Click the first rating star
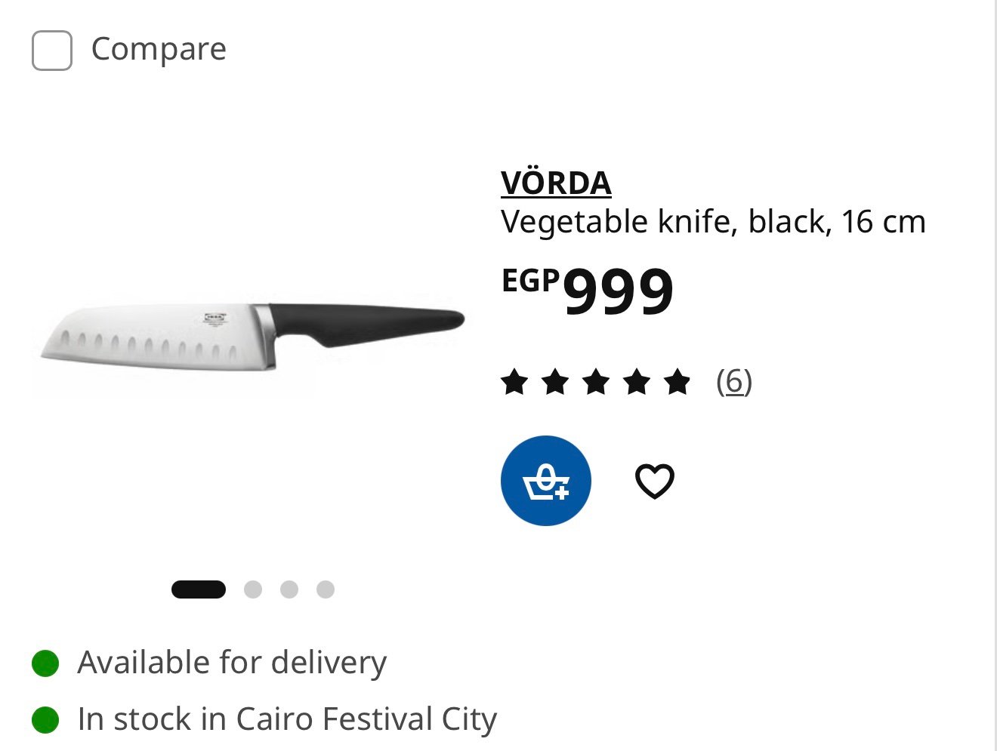 click(x=514, y=382)
